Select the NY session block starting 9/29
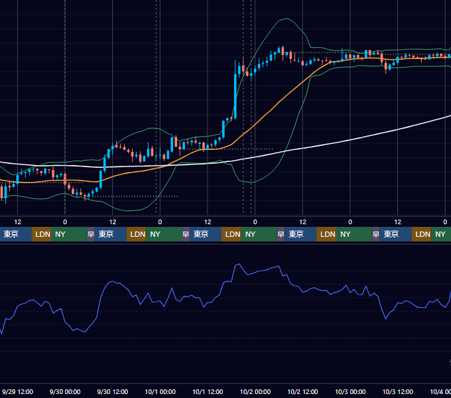The width and height of the screenshot is (451, 398). pyautogui.click(x=69, y=234)
